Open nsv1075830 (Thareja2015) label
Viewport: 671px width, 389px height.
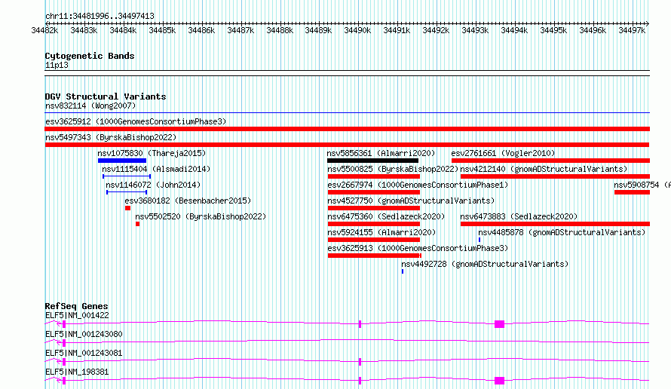coord(152,153)
